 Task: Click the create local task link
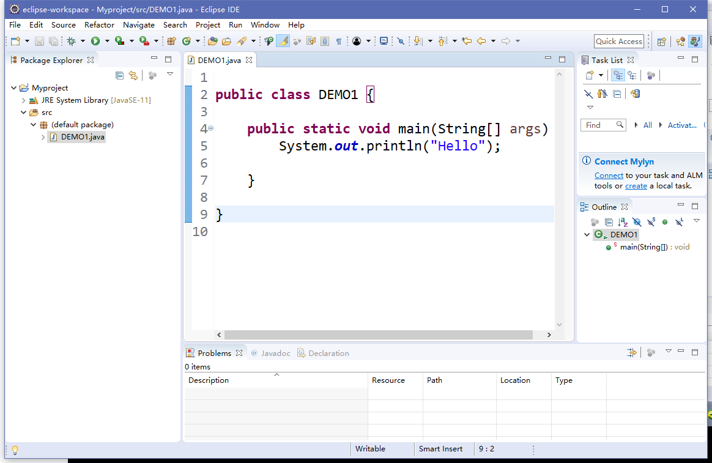636,186
